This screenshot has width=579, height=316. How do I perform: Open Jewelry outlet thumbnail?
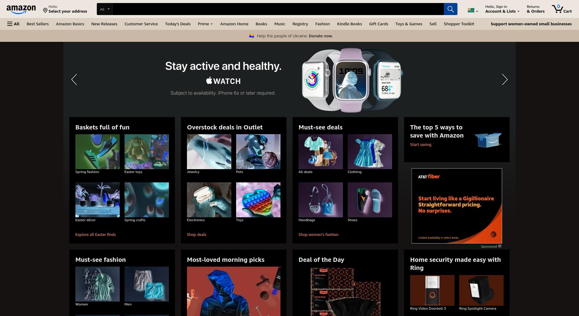click(x=209, y=152)
